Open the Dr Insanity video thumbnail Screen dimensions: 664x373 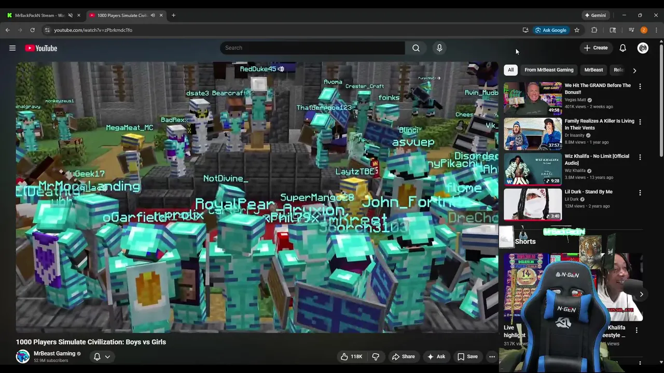pyautogui.click(x=533, y=134)
